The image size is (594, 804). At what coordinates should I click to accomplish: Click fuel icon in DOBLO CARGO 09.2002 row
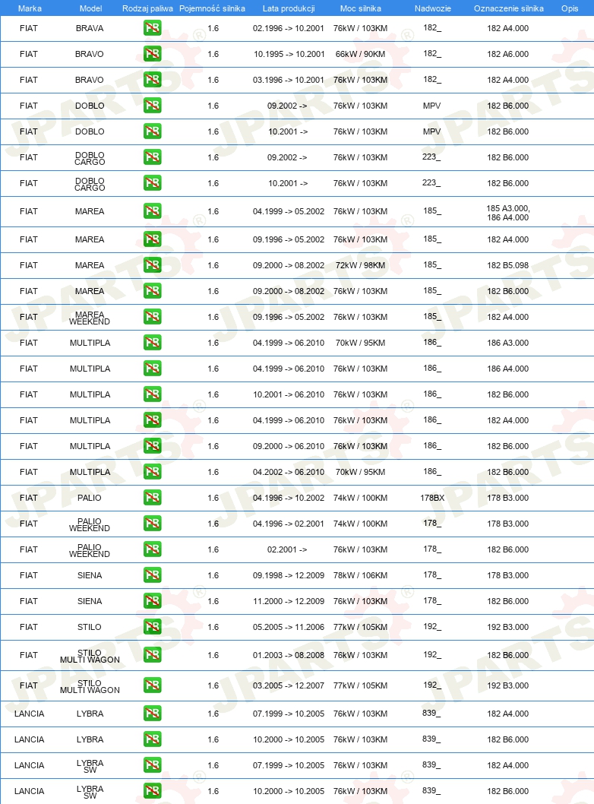(152, 157)
